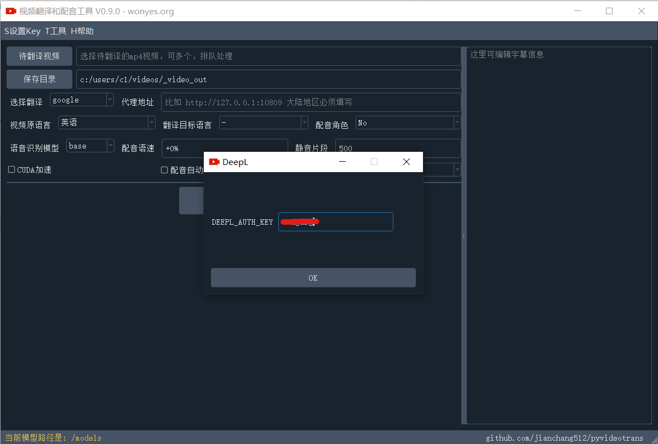
Task: Click the 静音片段 500 field
Action: pos(398,148)
